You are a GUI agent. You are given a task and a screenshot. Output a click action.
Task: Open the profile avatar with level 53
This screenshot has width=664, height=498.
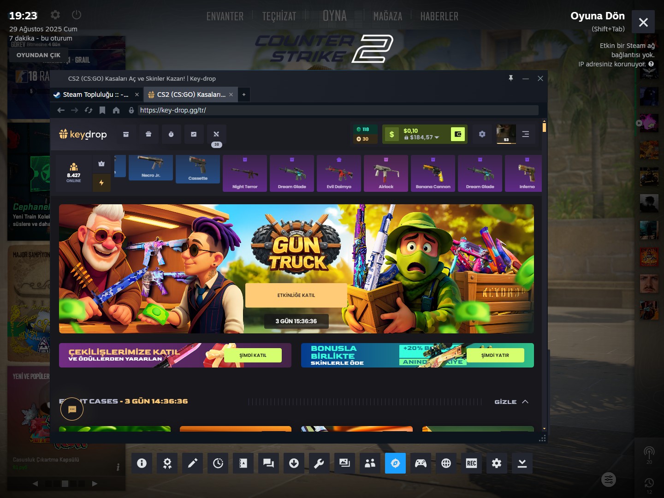(x=506, y=134)
